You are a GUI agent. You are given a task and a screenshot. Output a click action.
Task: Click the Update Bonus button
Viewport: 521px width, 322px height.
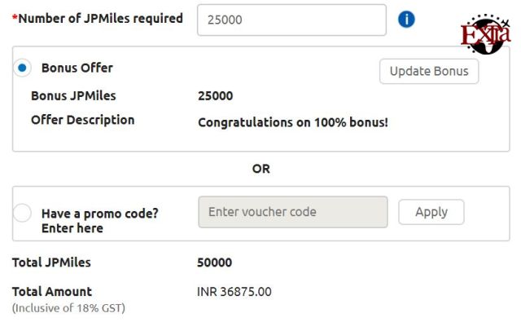pyautogui.click(x=429, y=71)
